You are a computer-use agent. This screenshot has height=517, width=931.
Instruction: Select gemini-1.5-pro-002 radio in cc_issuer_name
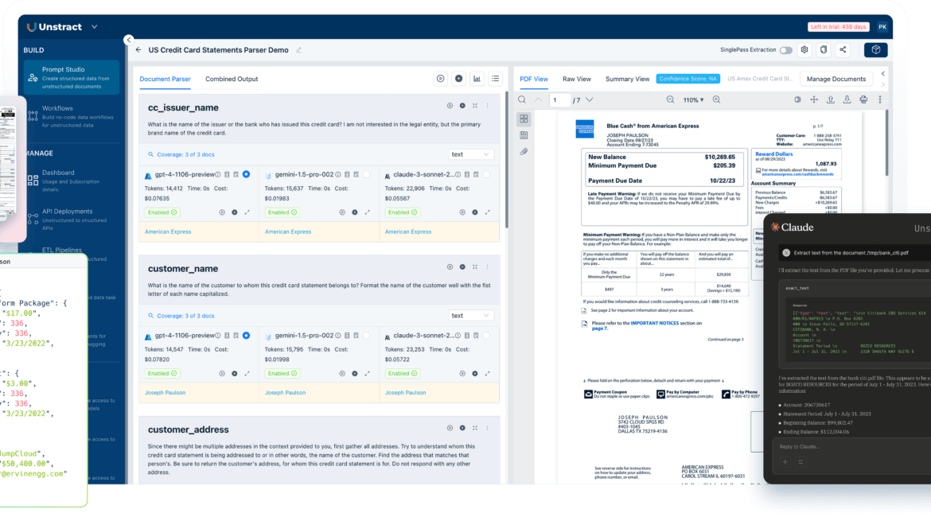click(366, 174)
